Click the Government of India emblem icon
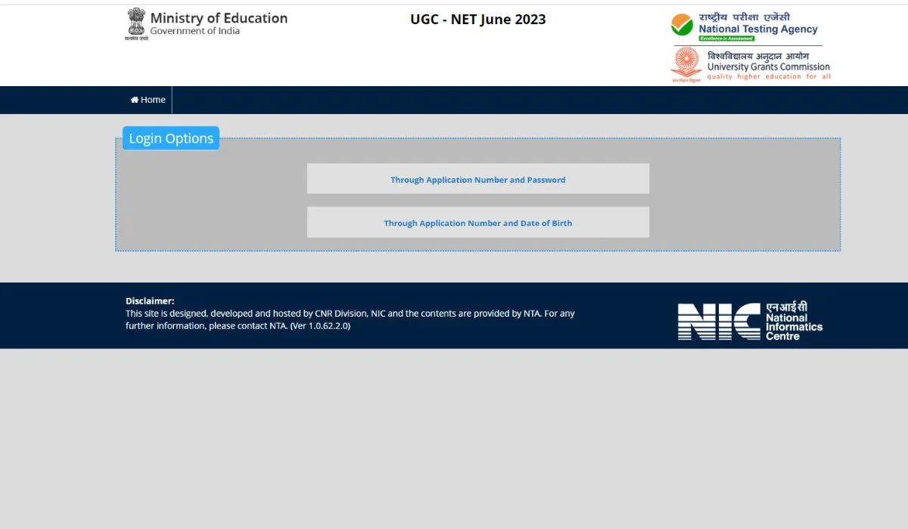 click(x=135, y=23)
